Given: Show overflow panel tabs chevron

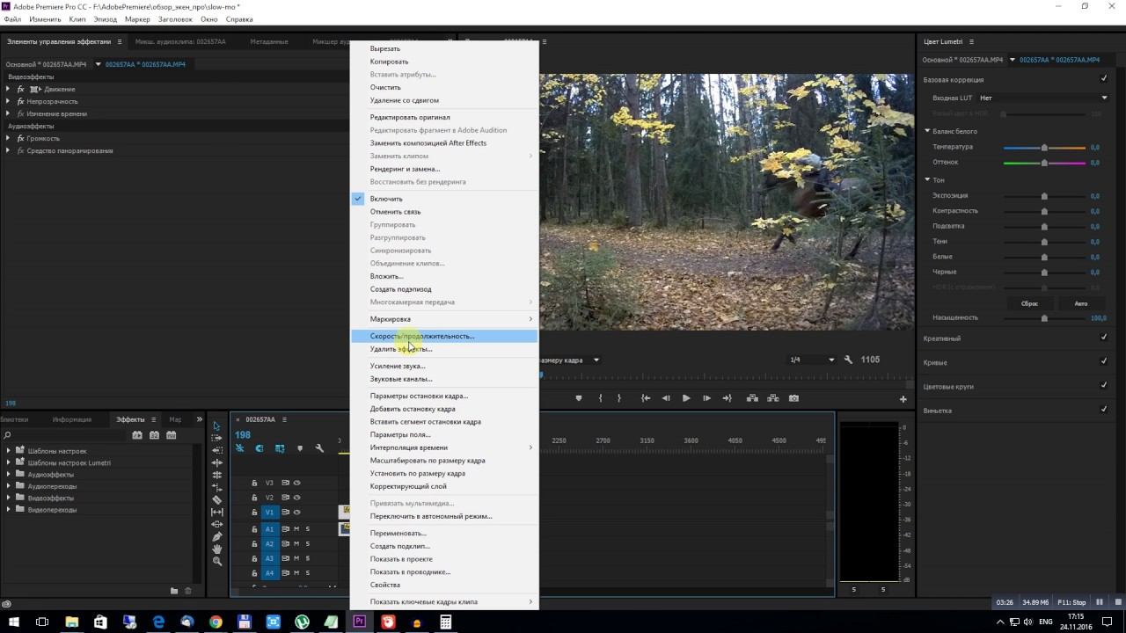Looking at the screenshot, I should [200, 419].
